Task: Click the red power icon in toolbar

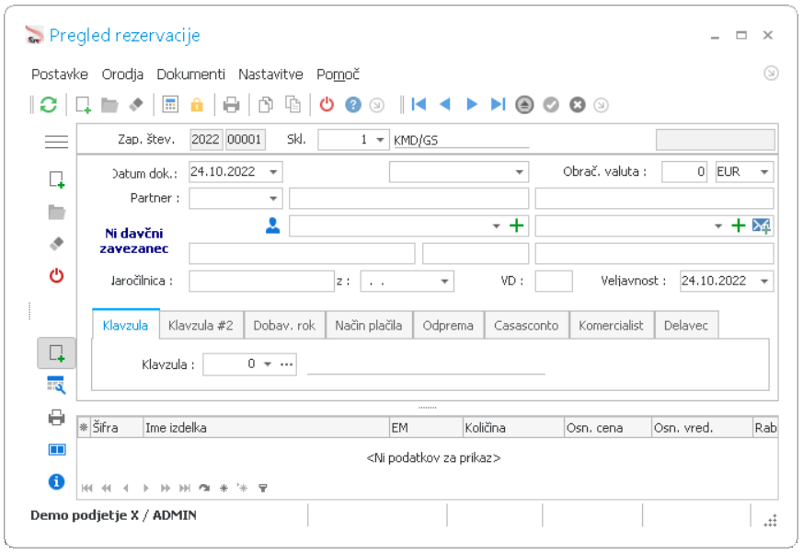Action: coord(327,105)
